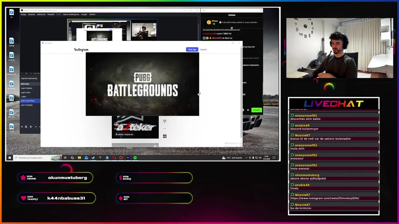Select the 'Sequence 01' desktop file
Image resolution: width=399 pixels, height=224 pixels.
(12, 71)
